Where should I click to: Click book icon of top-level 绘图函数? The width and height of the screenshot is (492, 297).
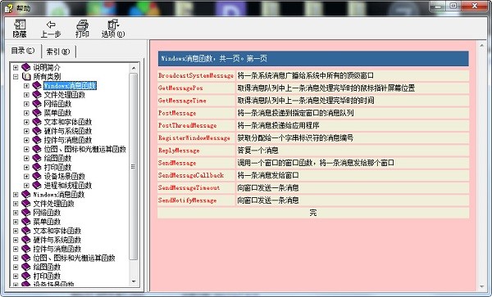[x=26, y=267]
